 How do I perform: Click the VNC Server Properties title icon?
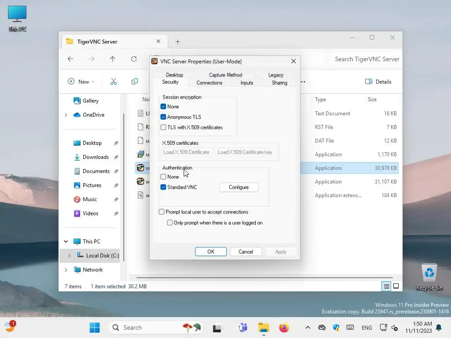pyautogui.click(x=155, y=61)
